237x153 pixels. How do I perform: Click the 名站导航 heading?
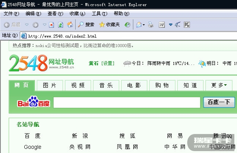[28, 125]
